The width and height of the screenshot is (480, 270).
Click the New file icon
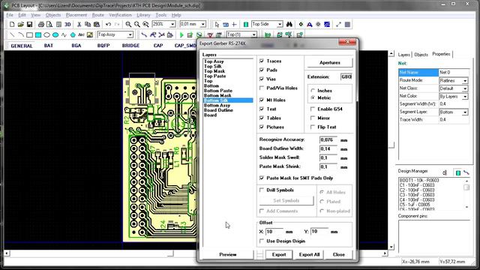[x=12, y=24]
